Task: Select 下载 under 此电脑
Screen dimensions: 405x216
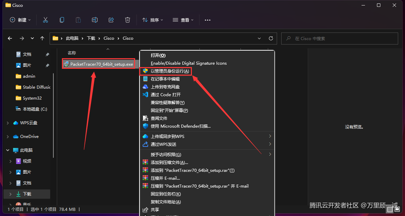Action: (27, 194)
